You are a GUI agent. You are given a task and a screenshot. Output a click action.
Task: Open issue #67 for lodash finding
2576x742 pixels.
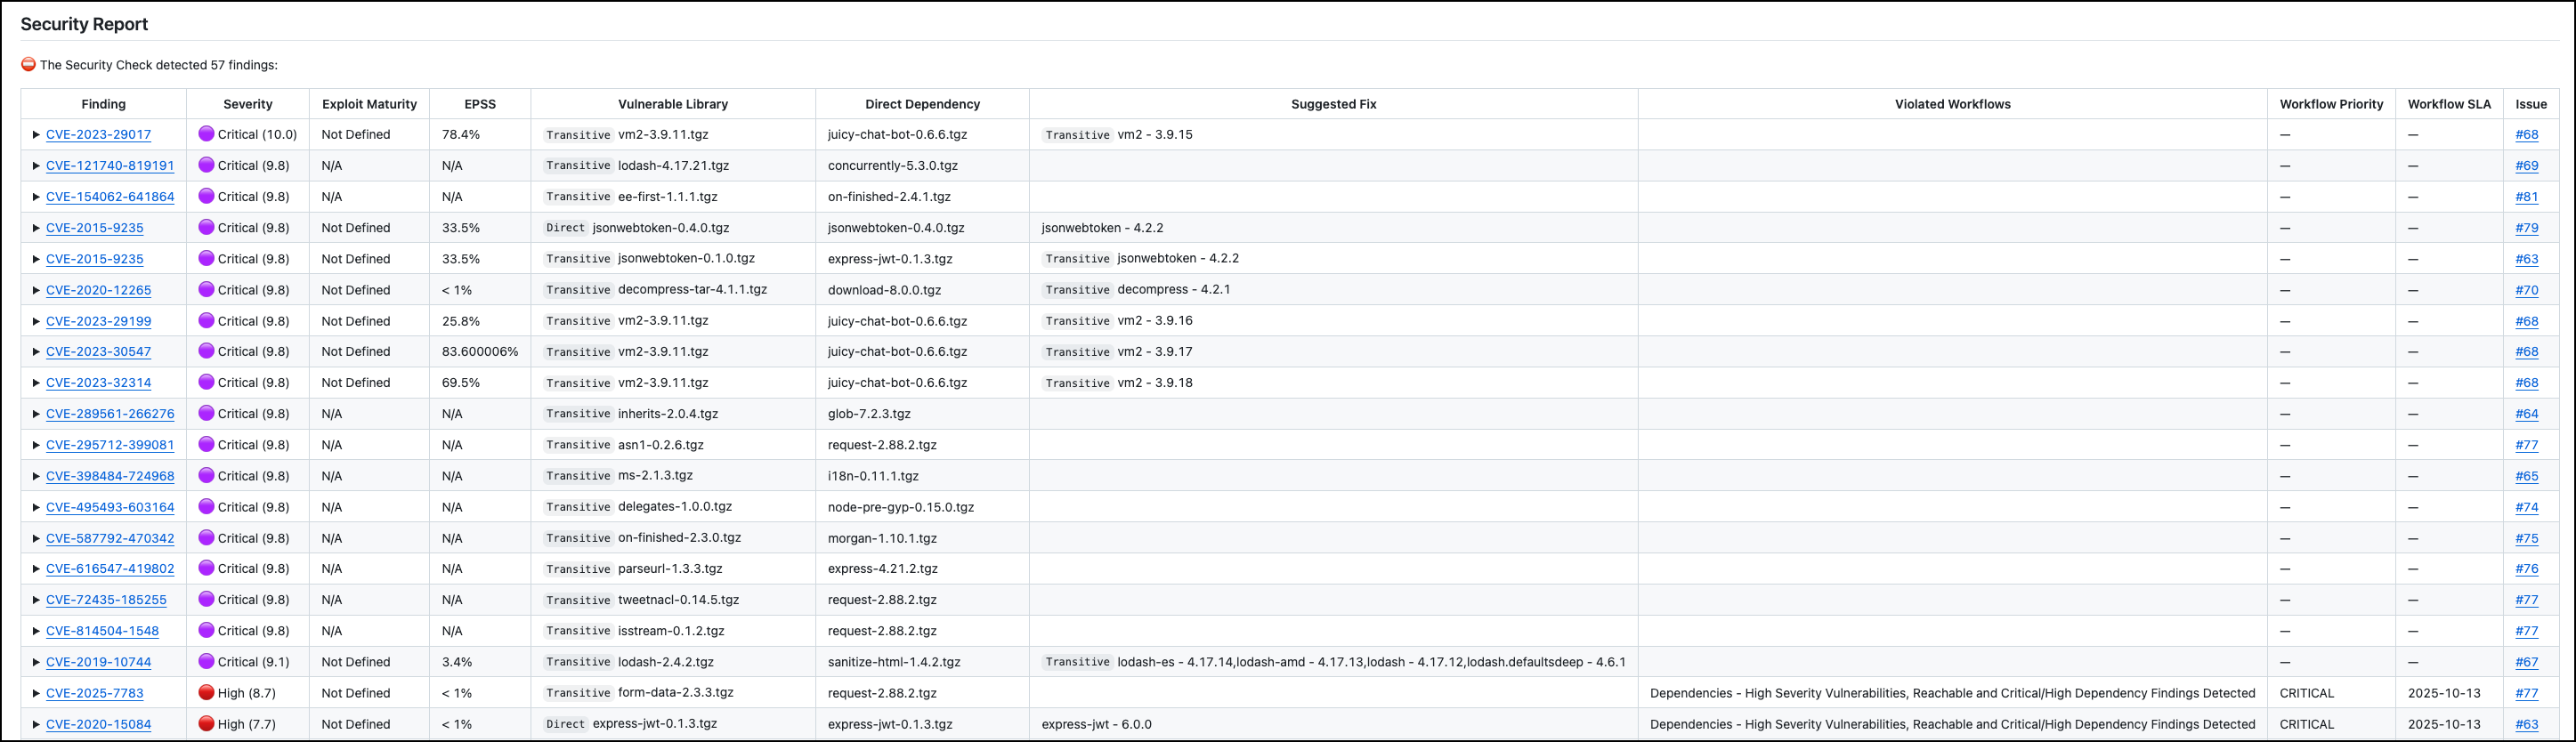[2526, 662]
